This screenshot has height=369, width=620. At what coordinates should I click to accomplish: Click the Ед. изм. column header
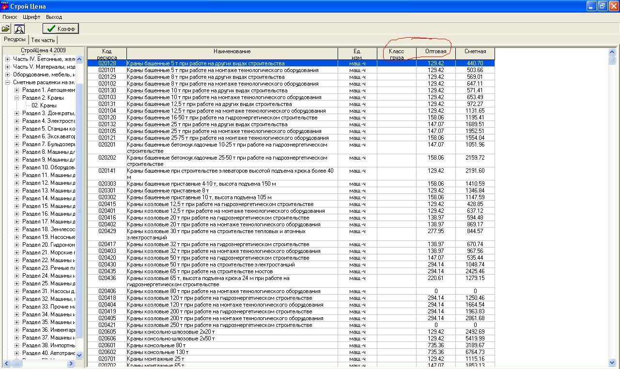tap(357, 54)
